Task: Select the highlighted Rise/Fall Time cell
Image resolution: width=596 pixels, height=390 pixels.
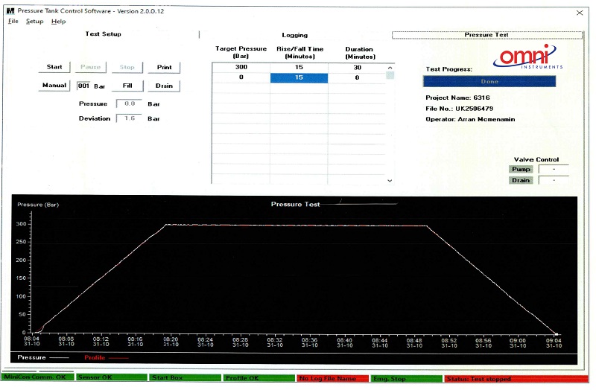Action: tap(299, 77)
